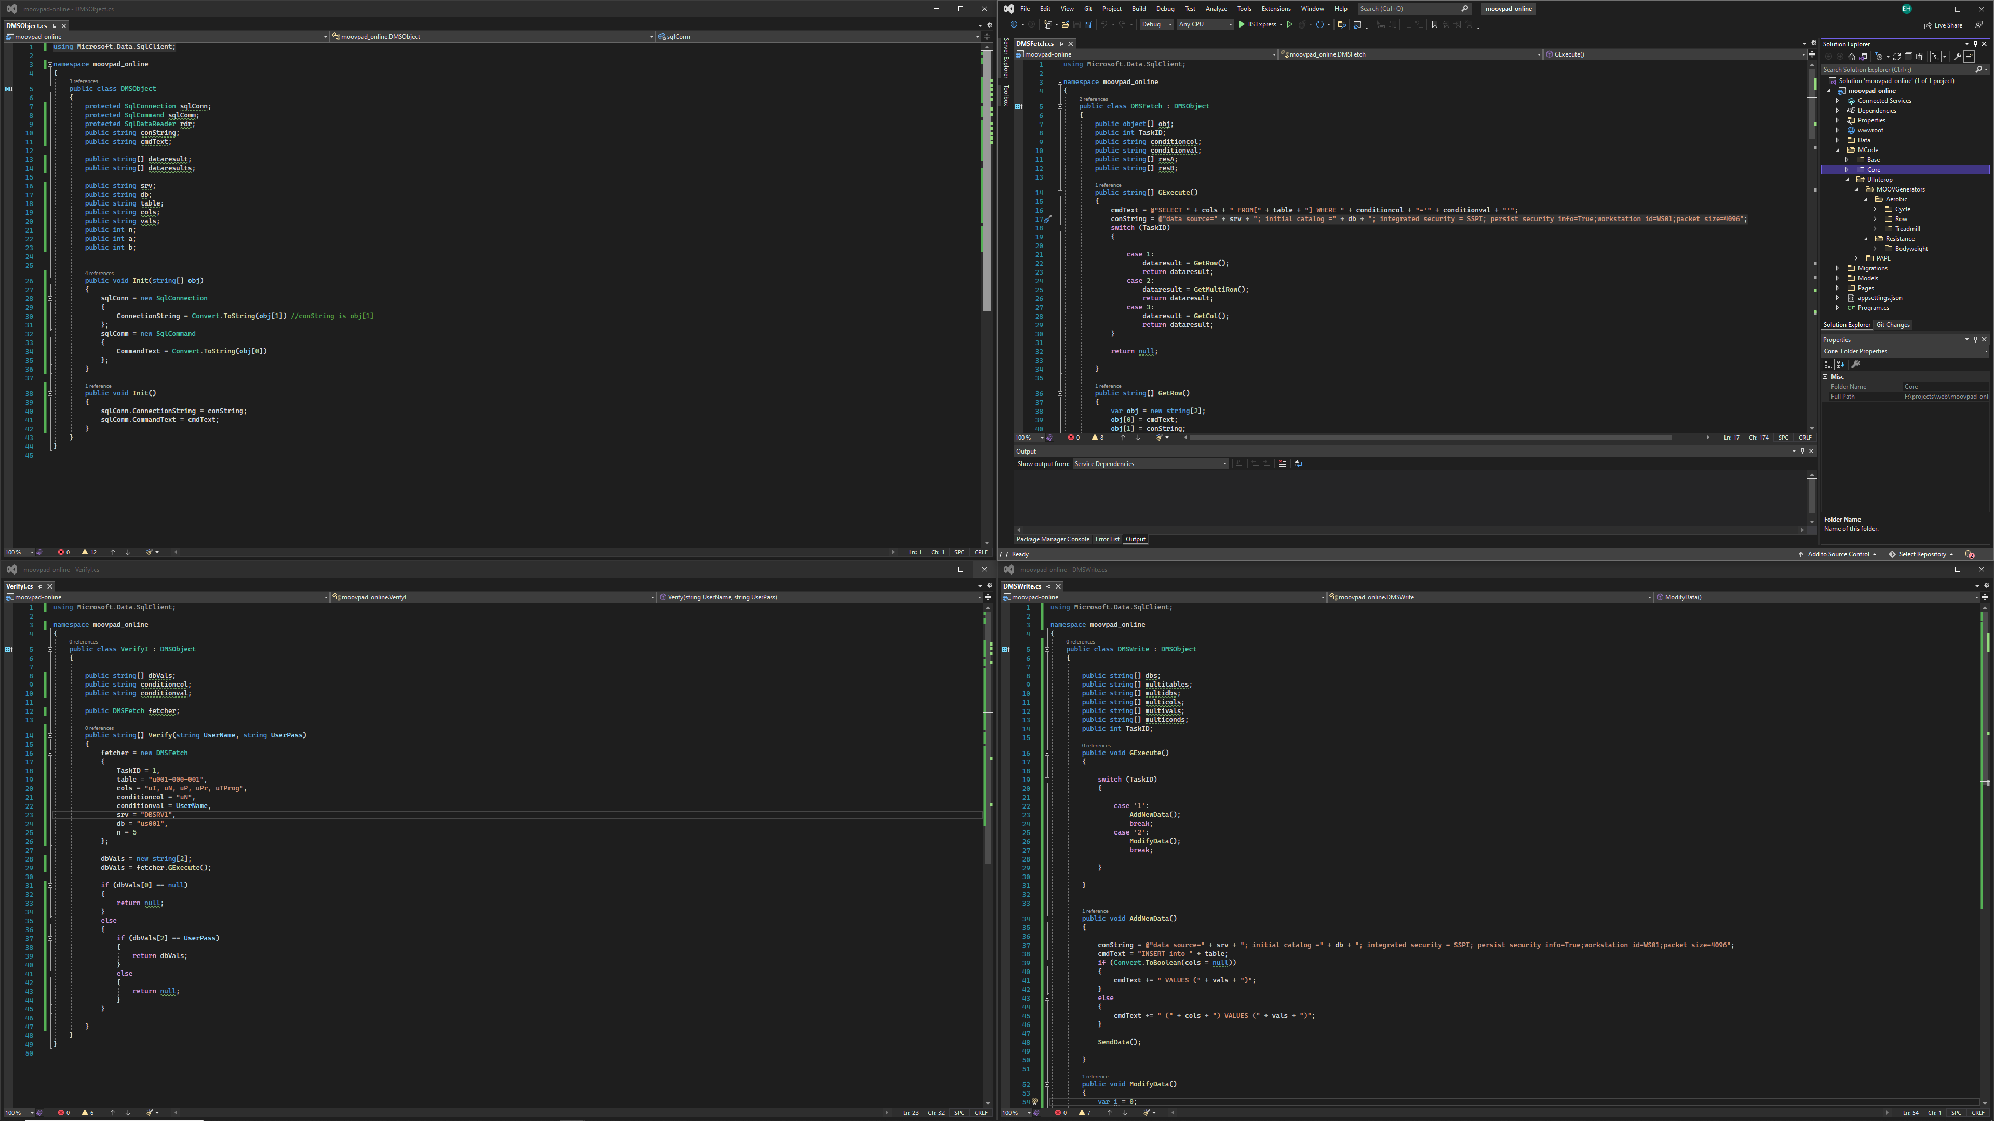Screen dimensions: 1994x1121
Task: Click code cleanup broom in DMSFetch editor
Action: point(1161,437)
